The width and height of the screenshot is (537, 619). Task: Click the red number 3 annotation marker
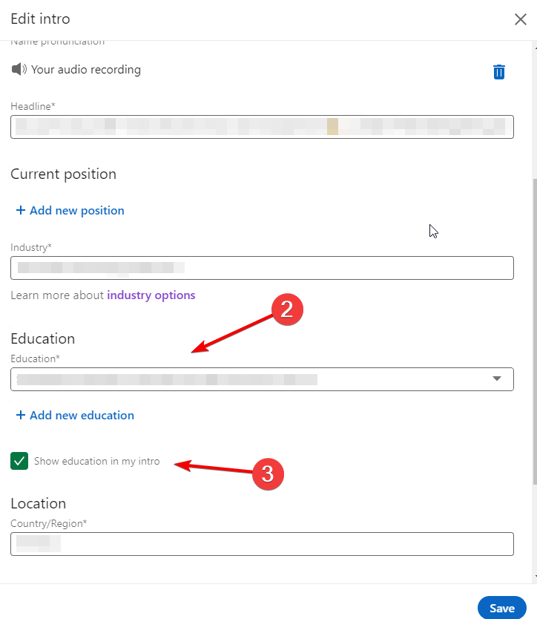[x=268, y=474]
